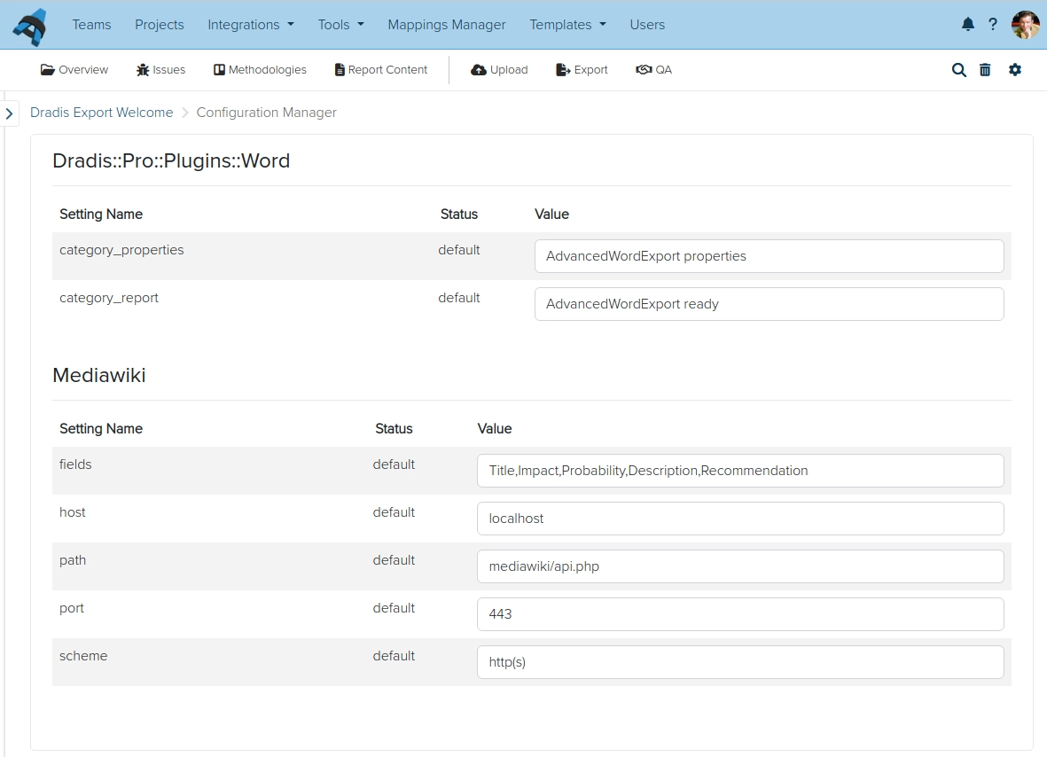Click the Export label

pyautogui.click(x=591, y=69)
